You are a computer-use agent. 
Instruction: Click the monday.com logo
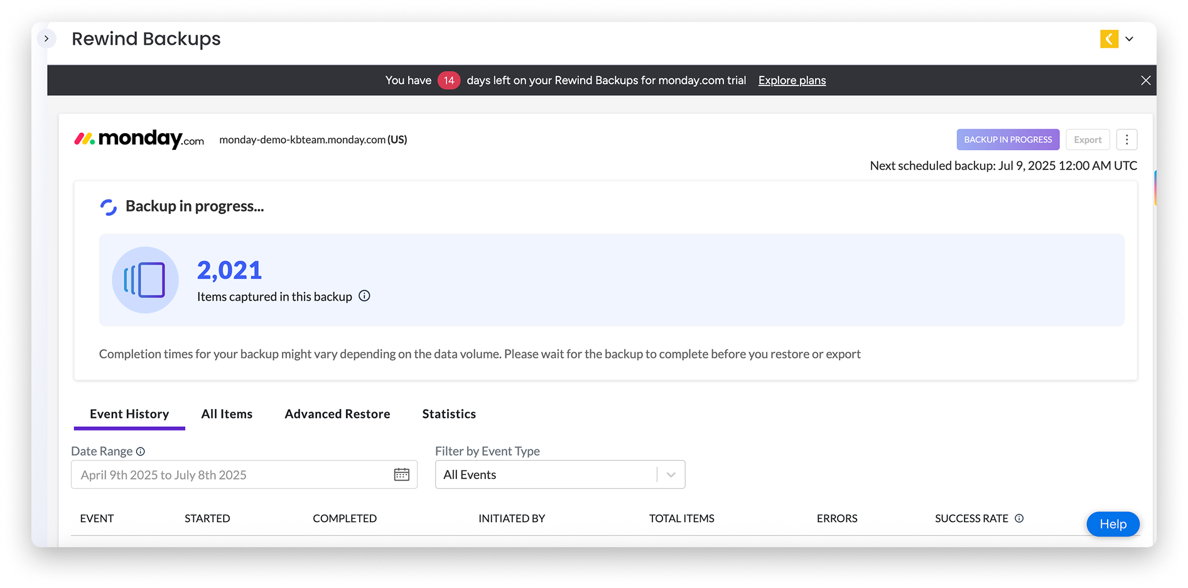[x=139, y=139]
